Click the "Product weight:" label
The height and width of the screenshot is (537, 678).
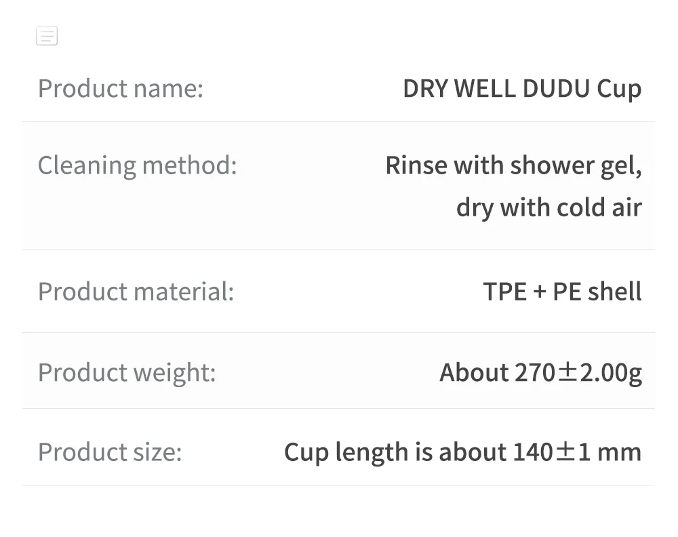tap(126, 372)
